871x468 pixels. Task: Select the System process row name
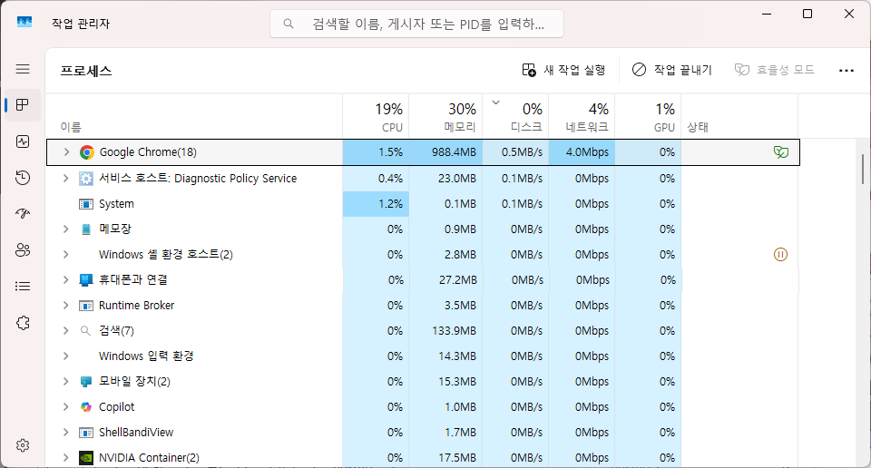116,204
